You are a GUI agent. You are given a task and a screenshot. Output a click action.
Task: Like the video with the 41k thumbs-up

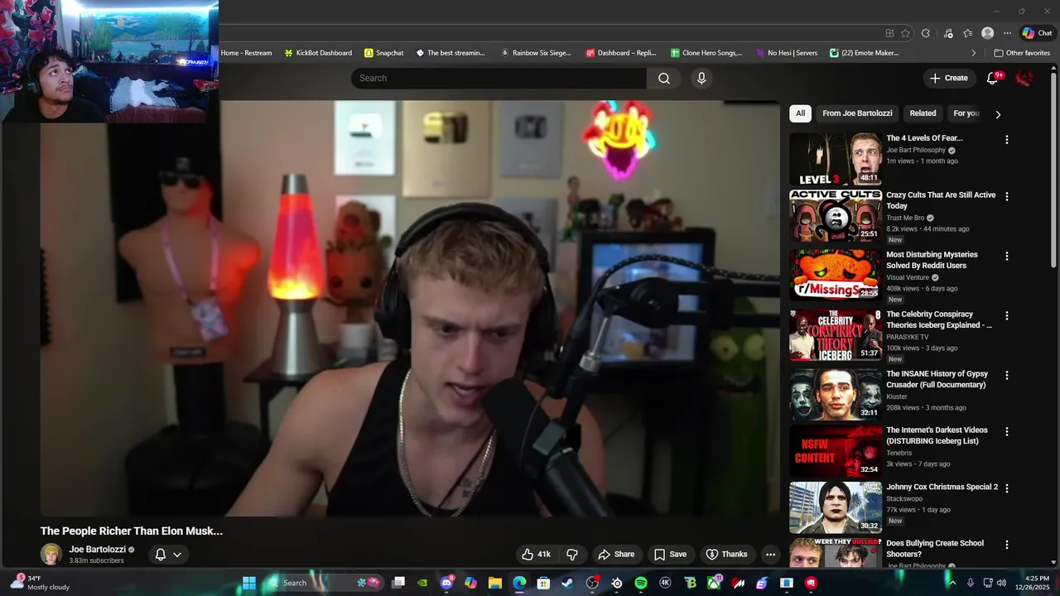pos(536,555)
